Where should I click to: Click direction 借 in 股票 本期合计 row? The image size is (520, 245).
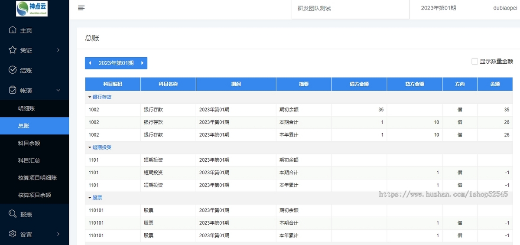click(460, 223)
